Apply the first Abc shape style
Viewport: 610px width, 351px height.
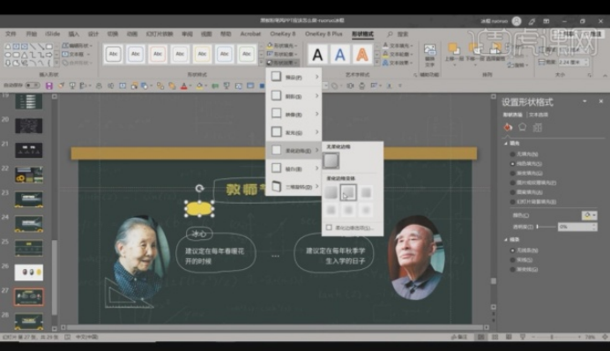(113, 54)
